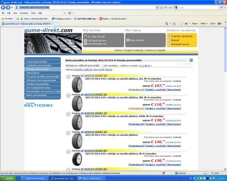Viewport: 227px width, 181px height.
Task: Click the Print toolbar icon
Action: click(186, 23)
